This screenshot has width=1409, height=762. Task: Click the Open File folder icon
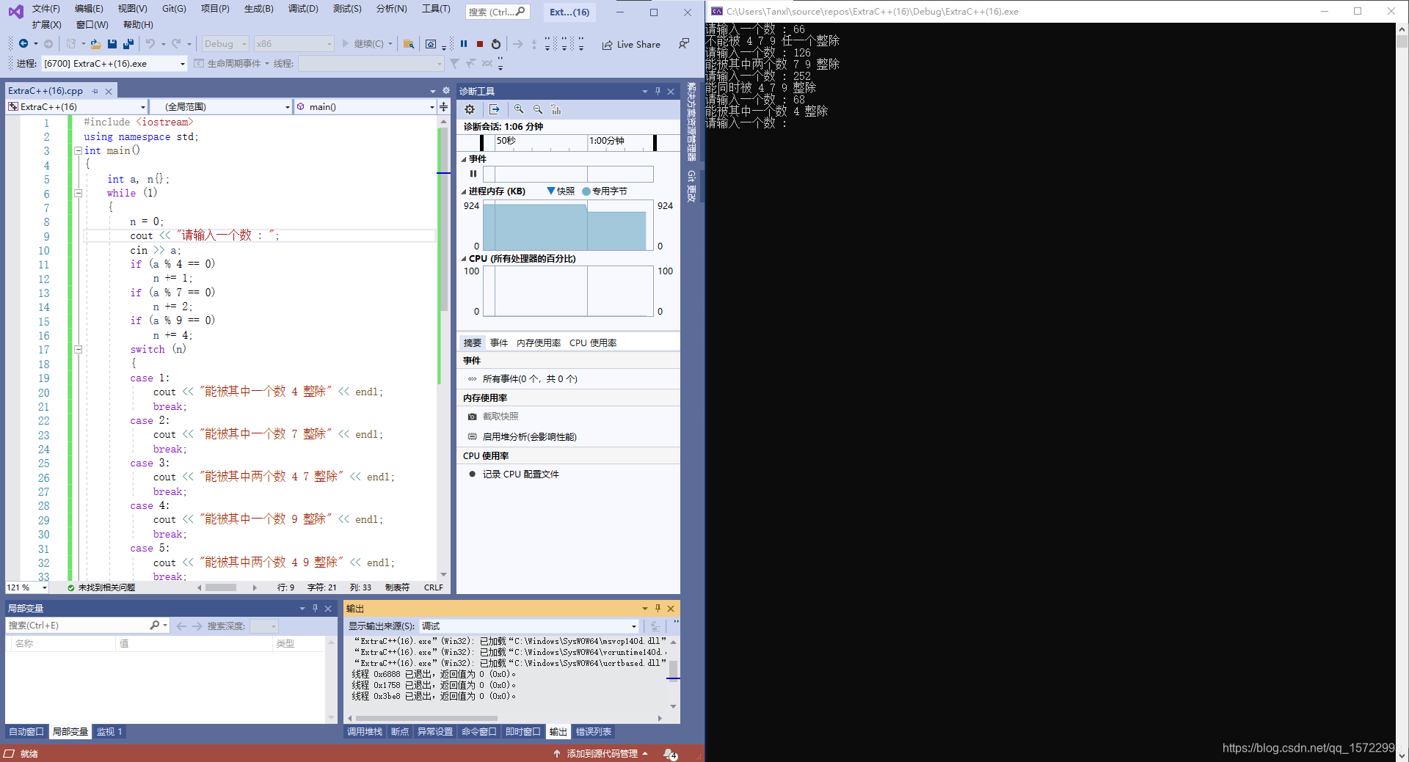click(x=95, y=44)
